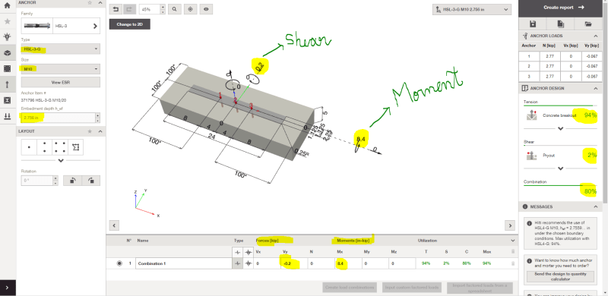This screenshot has height=296, width=608.
Task: Expand the sidebar with the bottom-left chevron
Action: point(8,288)
